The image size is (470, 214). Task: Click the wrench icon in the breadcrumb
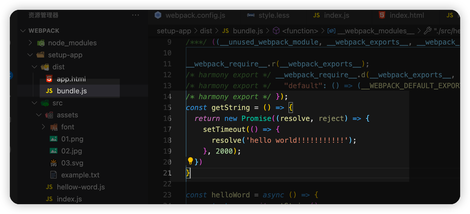point(428,31)
